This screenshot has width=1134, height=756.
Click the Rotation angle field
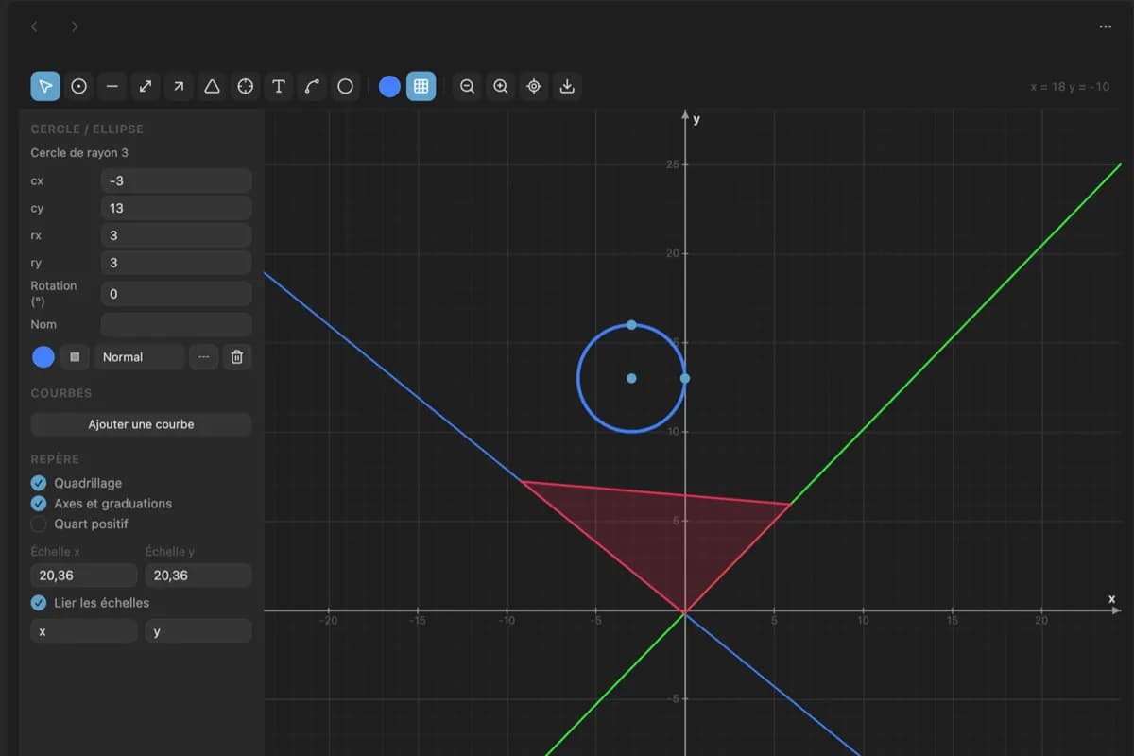(x=176, y=294)
